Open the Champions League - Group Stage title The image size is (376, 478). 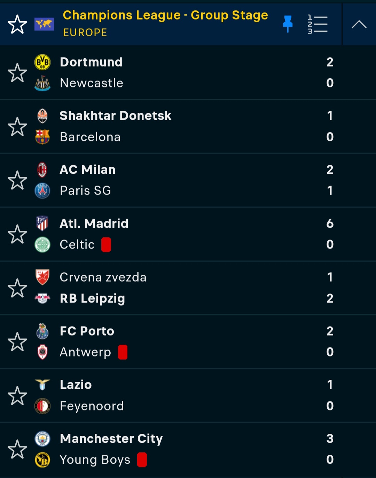165,15
